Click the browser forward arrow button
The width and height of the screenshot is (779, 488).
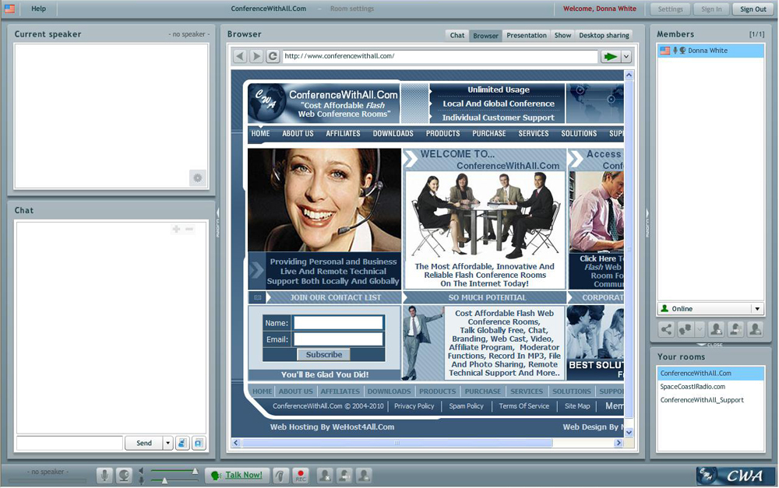256,56
